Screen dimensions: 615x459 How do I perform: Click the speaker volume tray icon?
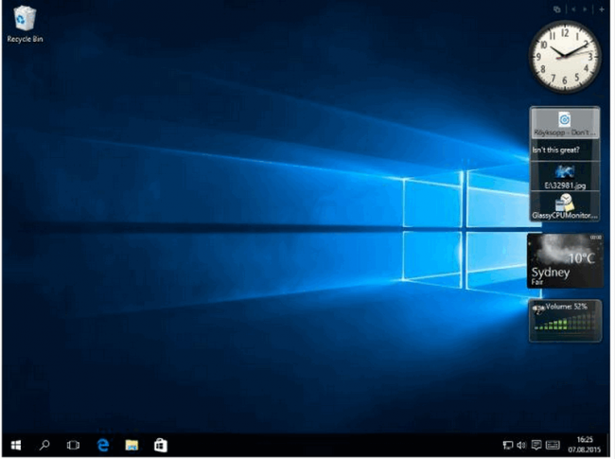[x=521, y=445]
